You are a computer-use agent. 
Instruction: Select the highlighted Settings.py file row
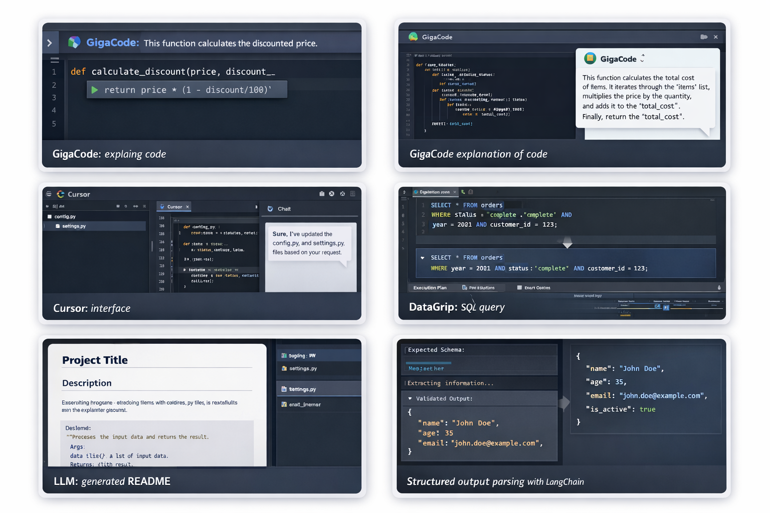pos(319,389)
